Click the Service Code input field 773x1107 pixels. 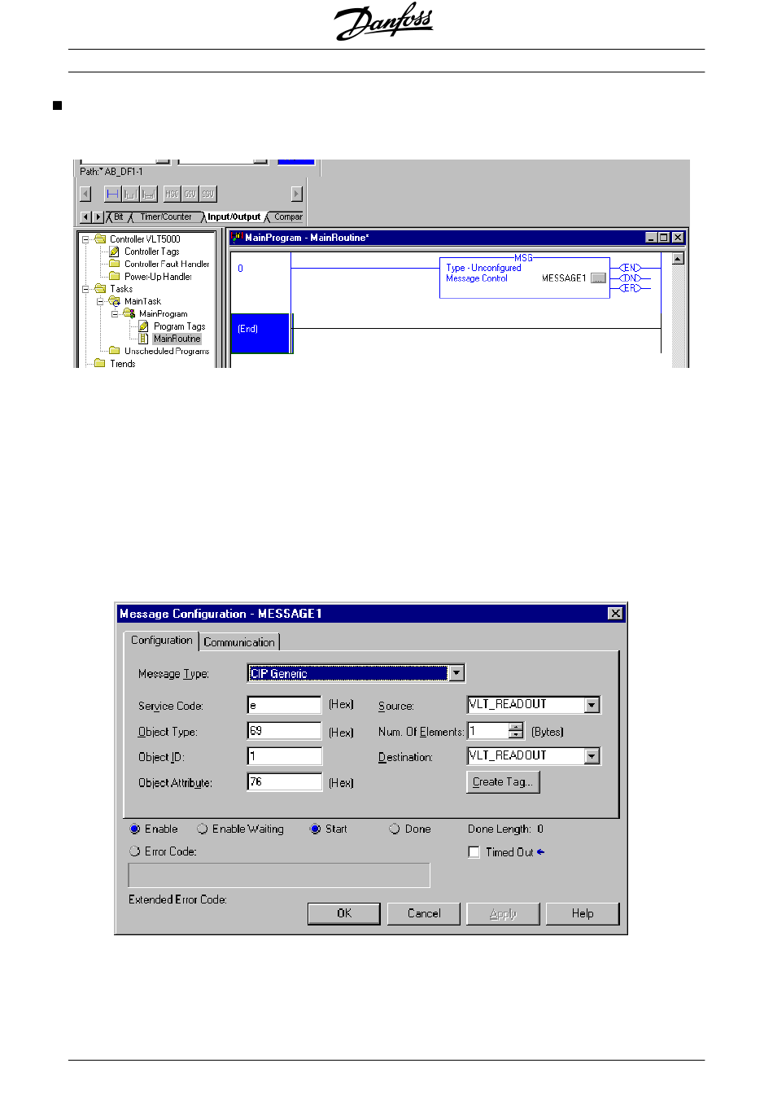(x=285, y=705)
